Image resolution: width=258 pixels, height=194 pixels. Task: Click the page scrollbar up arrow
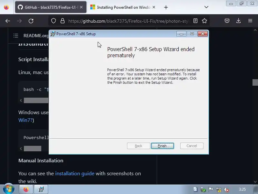(255, 30)
